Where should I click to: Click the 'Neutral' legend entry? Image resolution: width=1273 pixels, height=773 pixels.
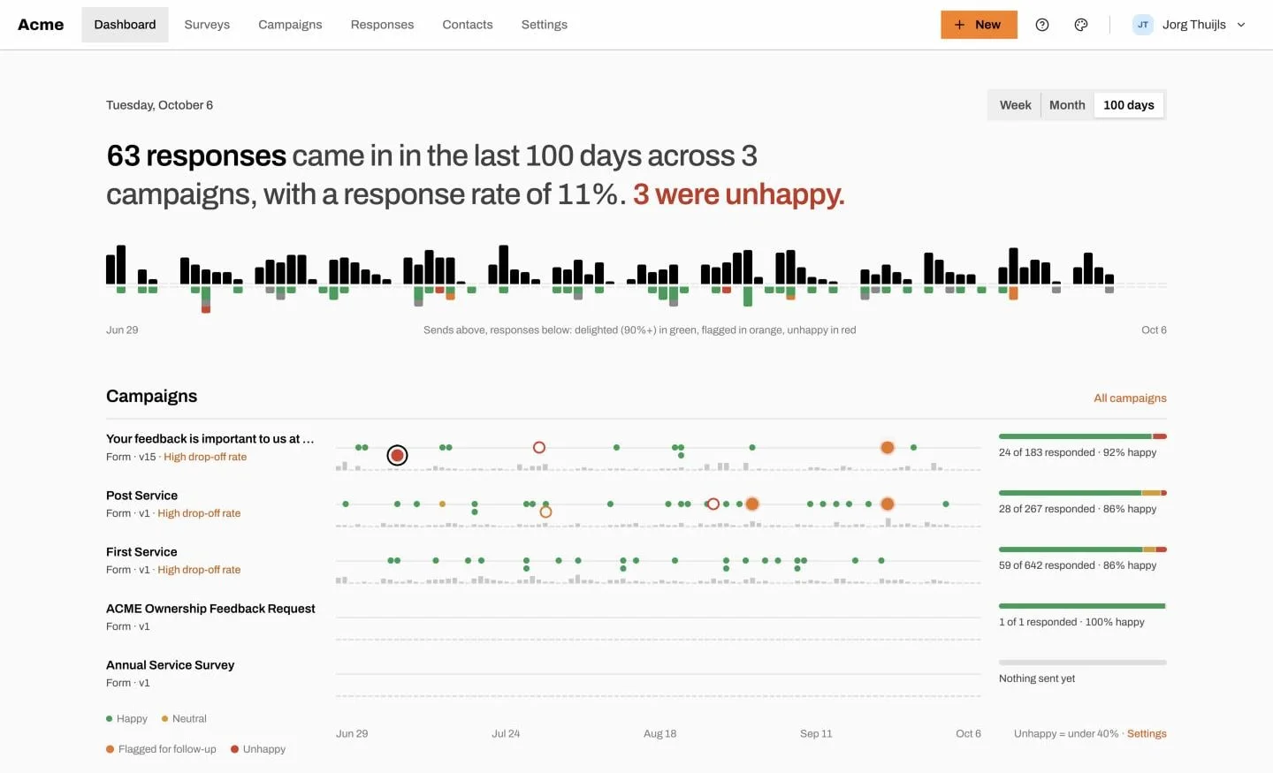point(184,719)
